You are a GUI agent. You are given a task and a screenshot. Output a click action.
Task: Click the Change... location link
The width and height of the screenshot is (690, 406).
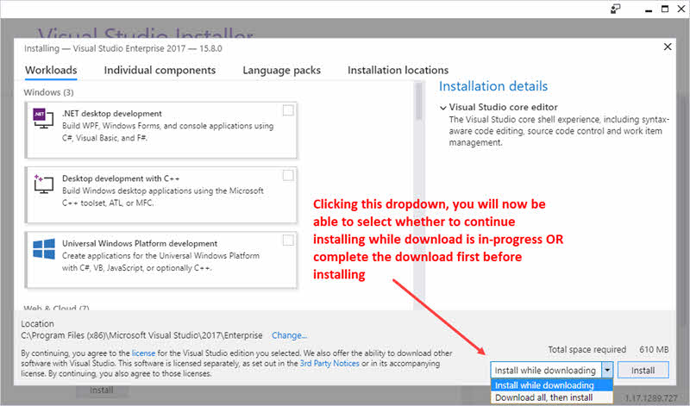[x=289, y=335]
